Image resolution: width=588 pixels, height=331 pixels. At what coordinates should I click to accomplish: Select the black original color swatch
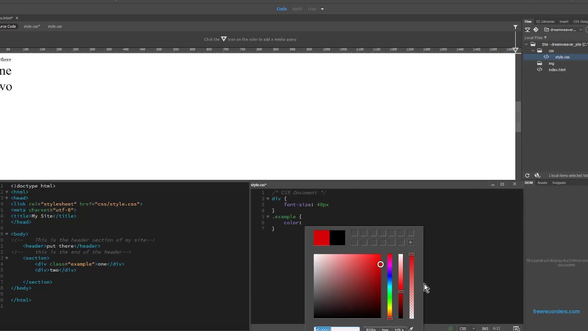[x=337, y=238]
